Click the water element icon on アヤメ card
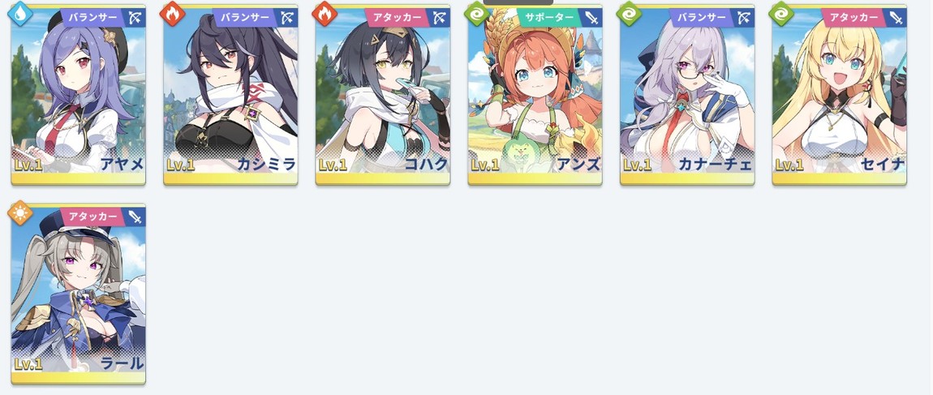Screen dimensions: 933x395 [x=19, y=14]
